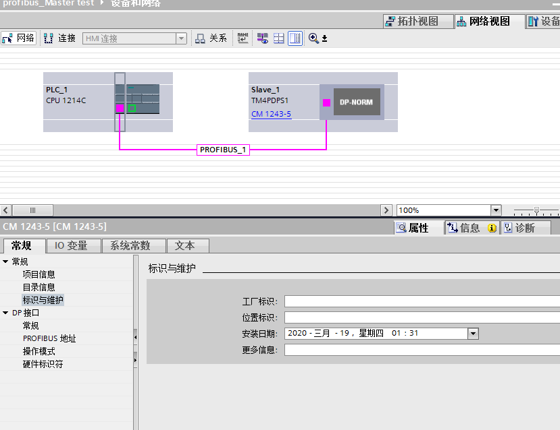Select the IO 变量 tab
The image size is (560, 430).
pyautogui.click(x=74, y=245)
